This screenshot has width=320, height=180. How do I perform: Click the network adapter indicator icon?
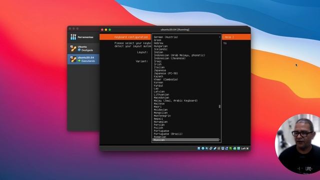pos(211,148)
